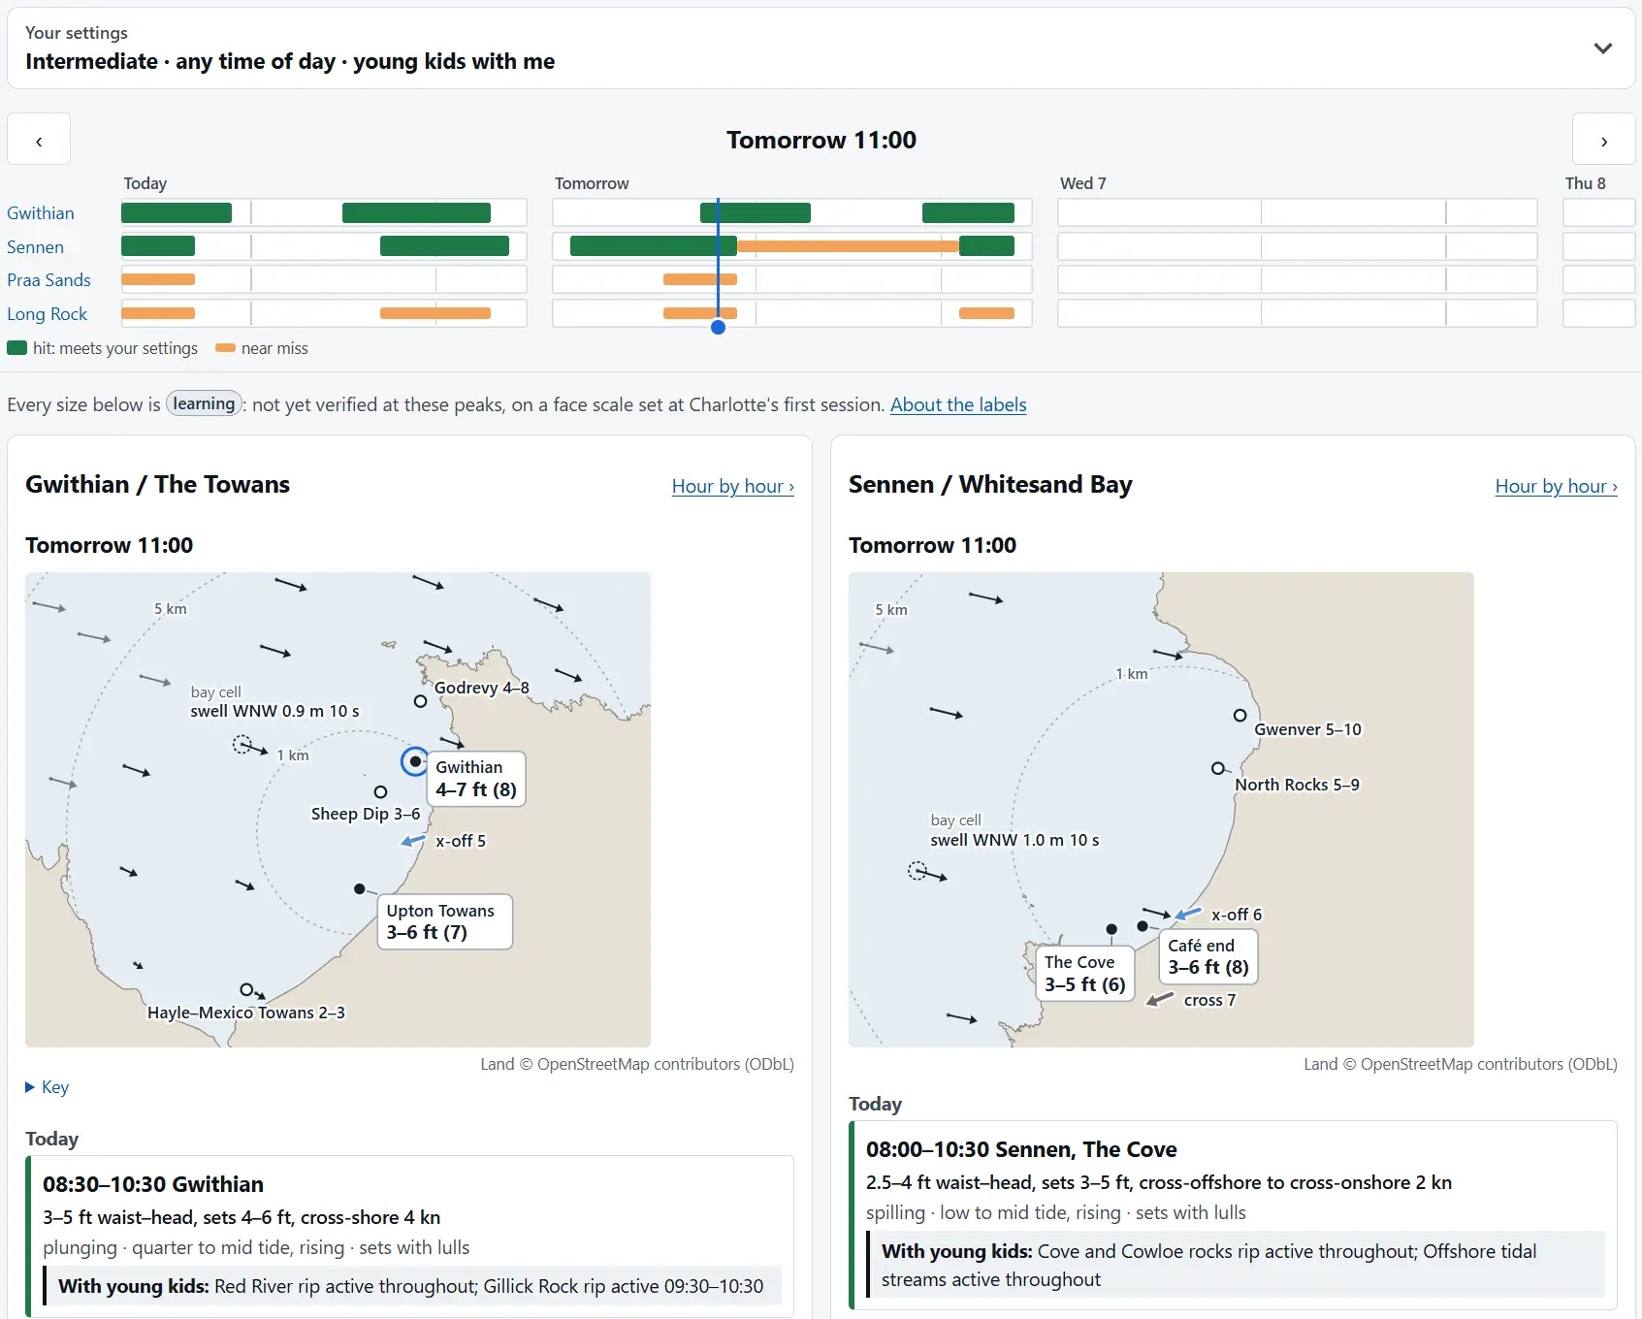Click the Sheep Dip spot circle marker

pos(380,792)
